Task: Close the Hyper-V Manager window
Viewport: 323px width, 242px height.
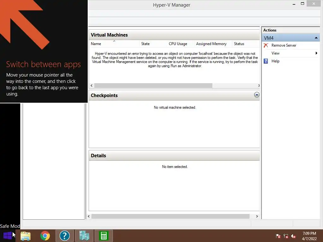Action: tap(314, 4)
